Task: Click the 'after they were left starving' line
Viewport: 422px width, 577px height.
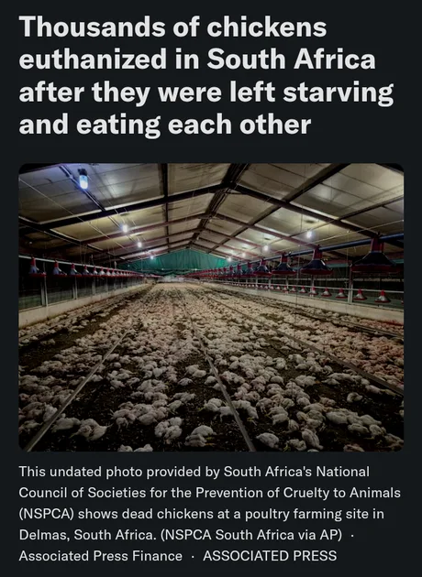Action: click(x=206, y=93)
